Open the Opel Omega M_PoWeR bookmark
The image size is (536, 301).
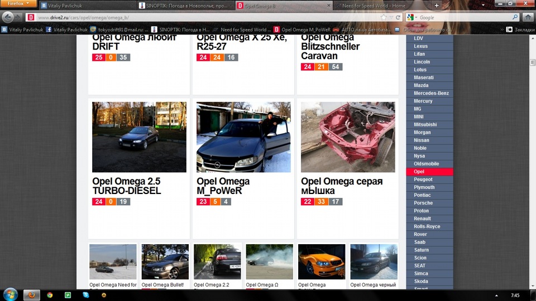(302, 30)
